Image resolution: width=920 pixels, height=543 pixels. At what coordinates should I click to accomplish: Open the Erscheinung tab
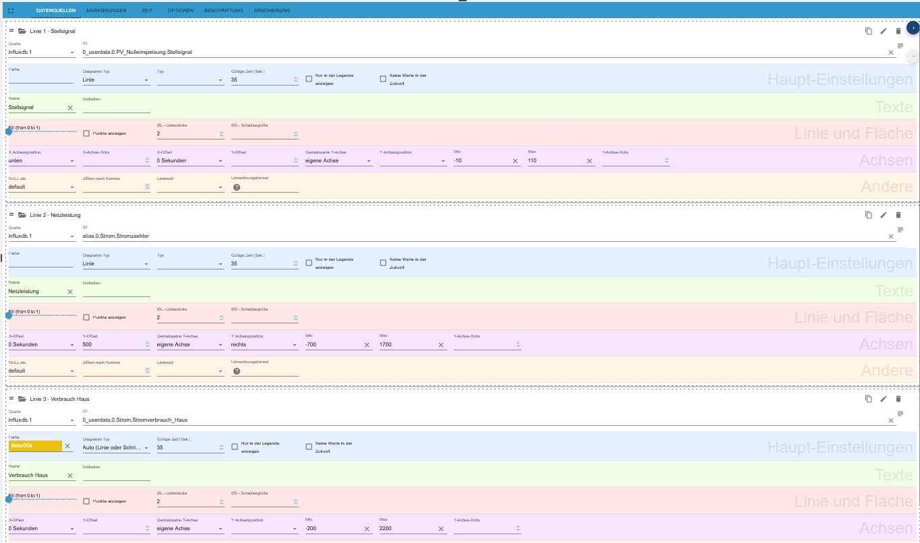(272, 11)
